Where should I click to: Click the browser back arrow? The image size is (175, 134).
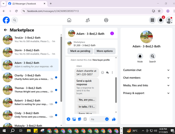4,11
